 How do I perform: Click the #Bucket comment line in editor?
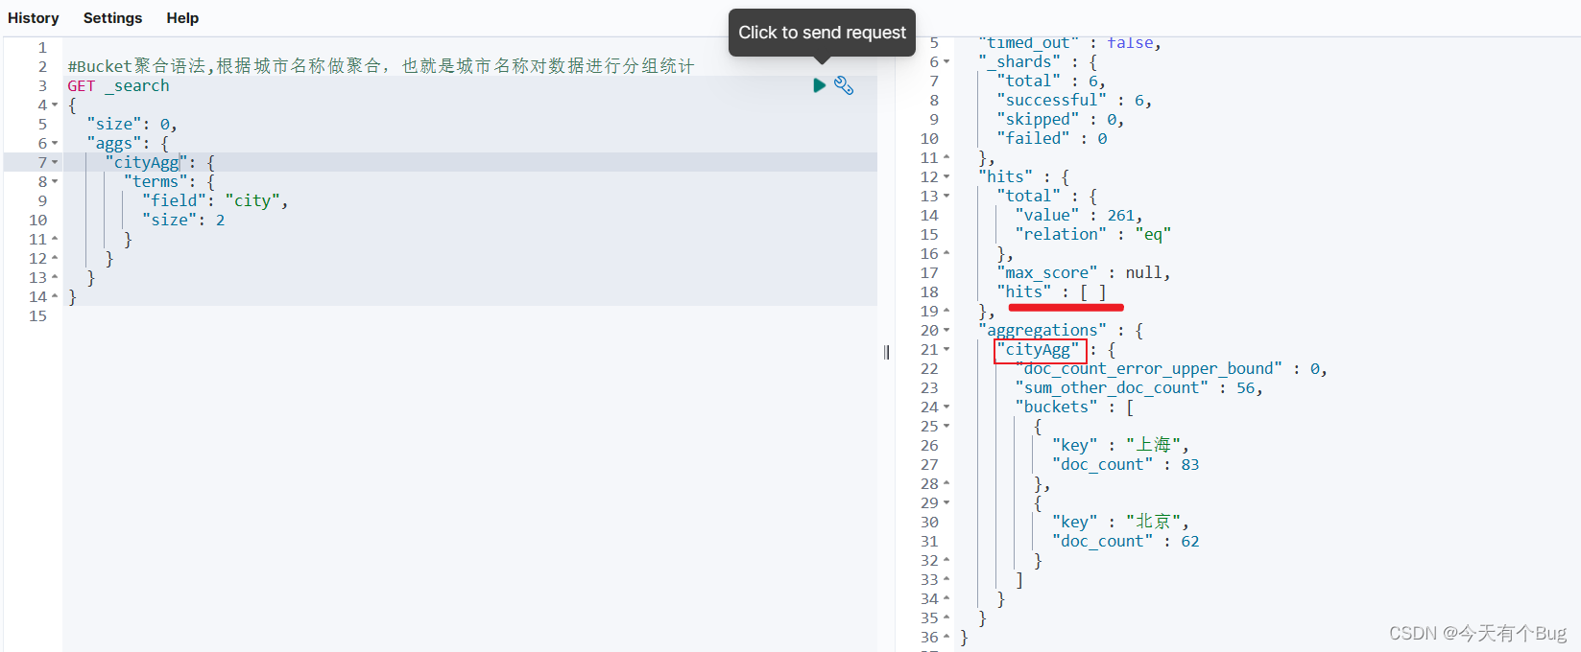tap(380, 66)
